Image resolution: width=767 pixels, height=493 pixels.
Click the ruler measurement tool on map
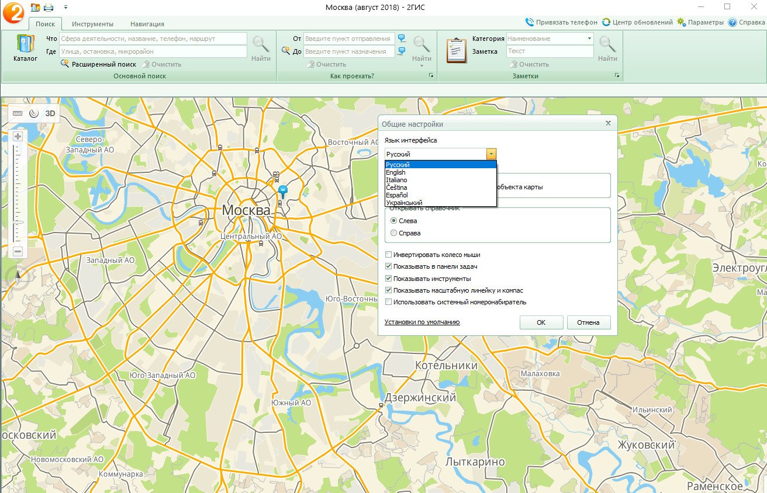click(x=17, y=113)
